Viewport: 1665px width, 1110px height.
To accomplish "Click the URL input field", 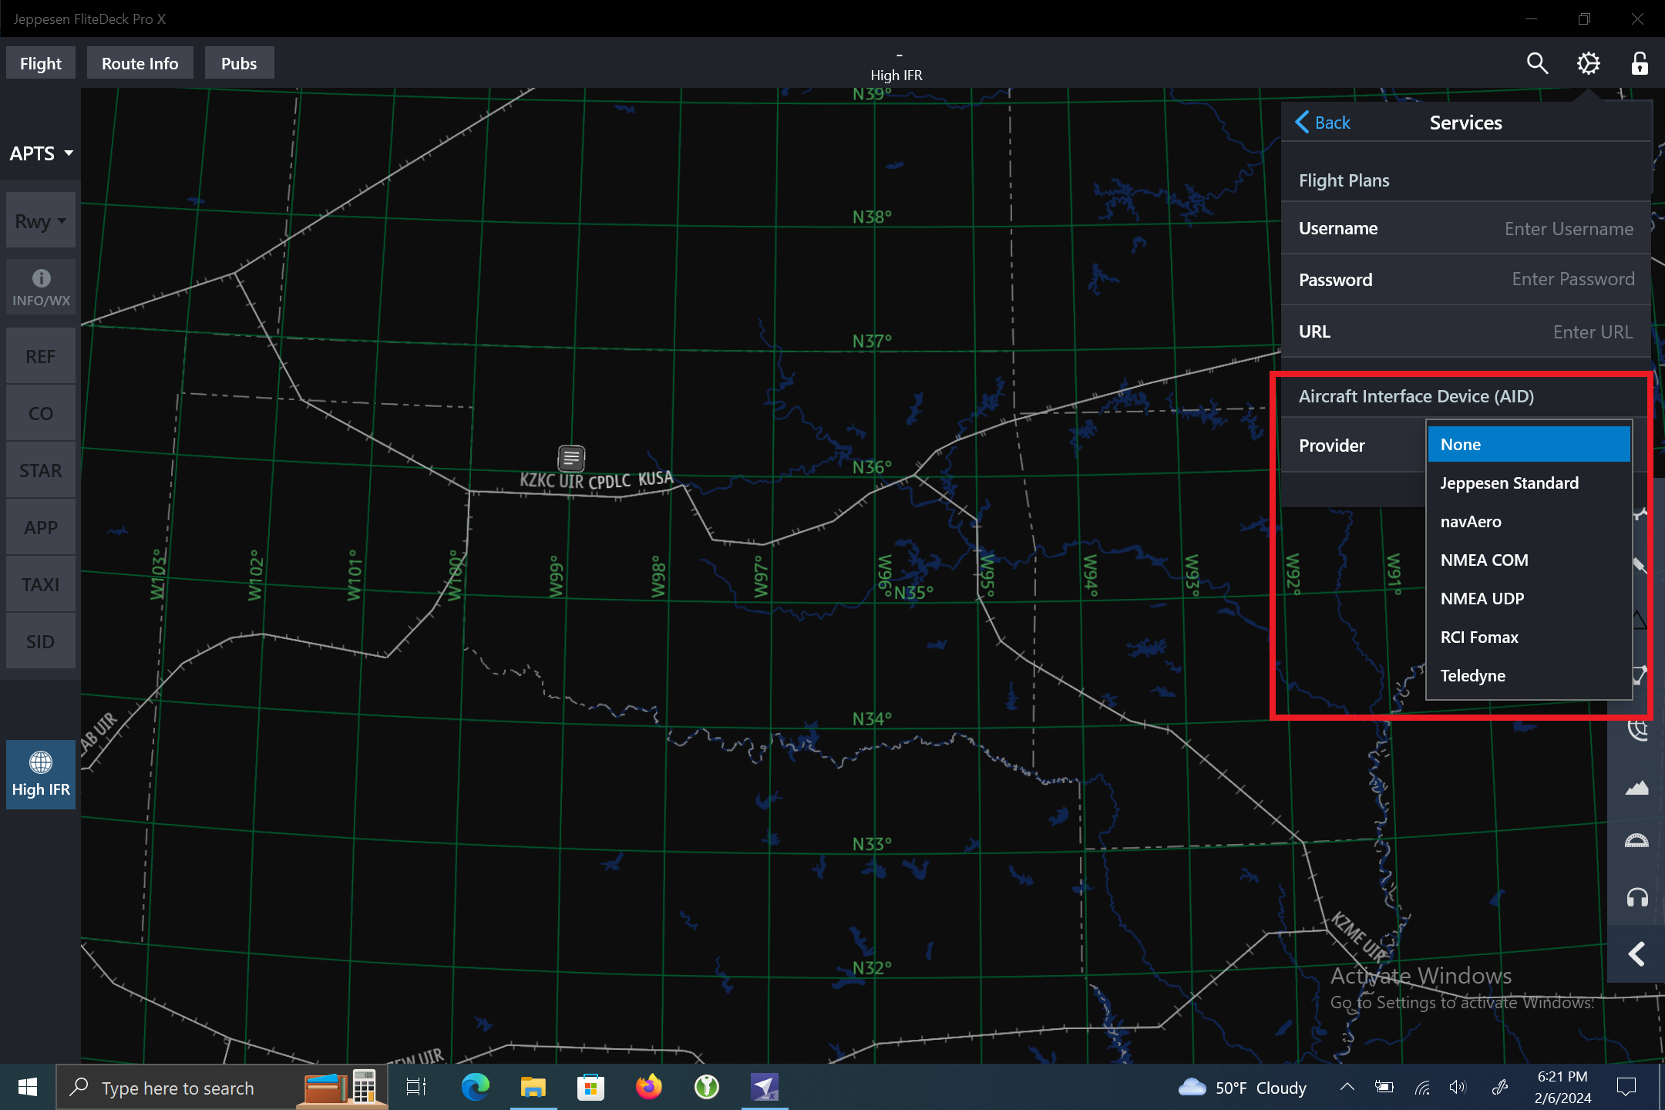I will click(x=1465, y=331).
